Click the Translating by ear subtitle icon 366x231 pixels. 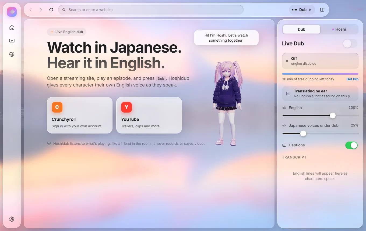coord(288,93)
